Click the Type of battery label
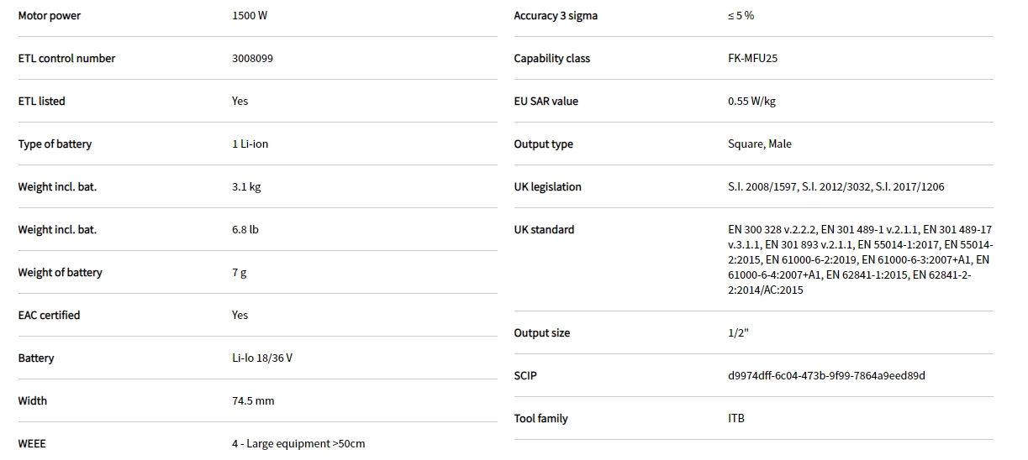Screen dimensions: 1028x460 55,144
